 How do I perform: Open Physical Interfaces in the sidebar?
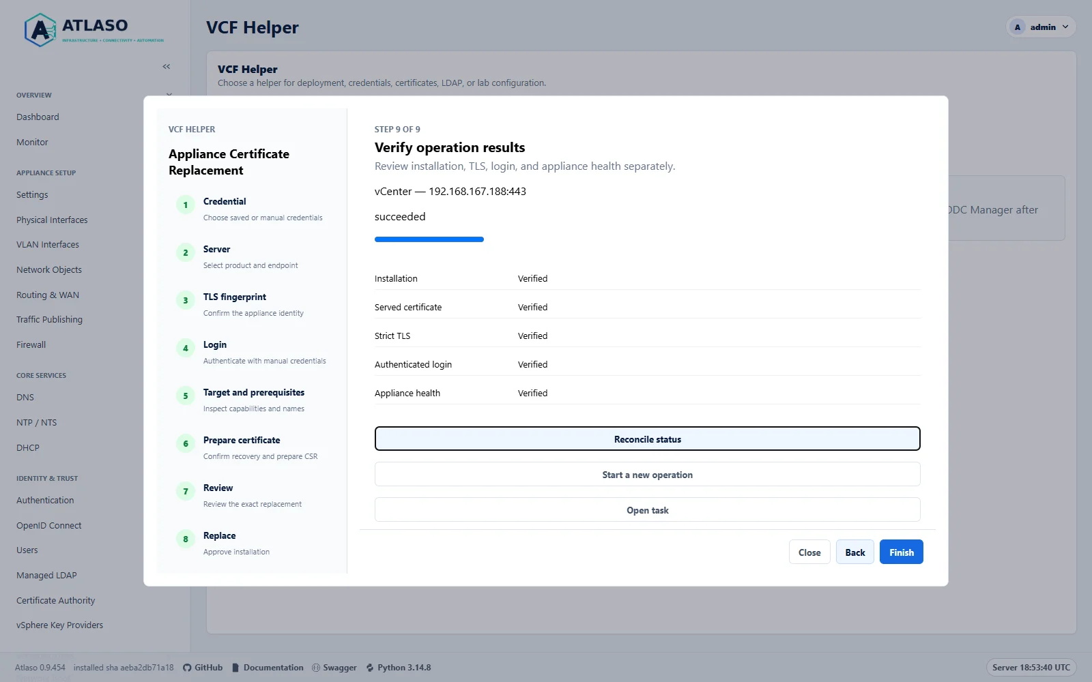(x=52, y=220)
